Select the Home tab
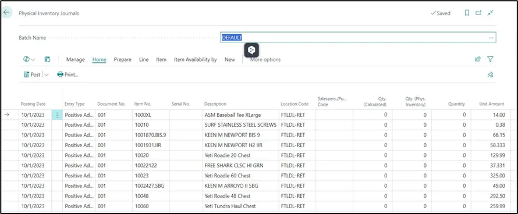 [x=99, y=59]
